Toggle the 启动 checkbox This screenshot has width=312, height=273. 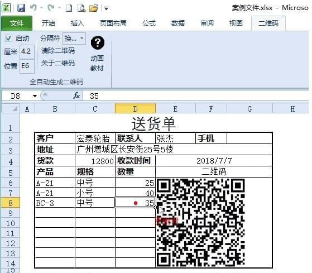point(8,38)
